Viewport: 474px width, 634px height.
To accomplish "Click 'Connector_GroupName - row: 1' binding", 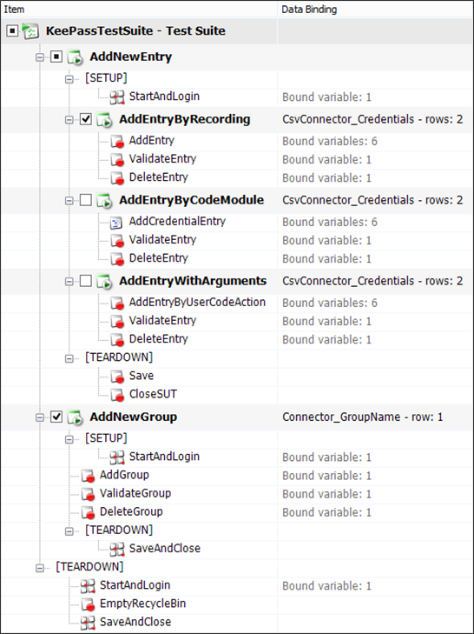I will point(362,417).
